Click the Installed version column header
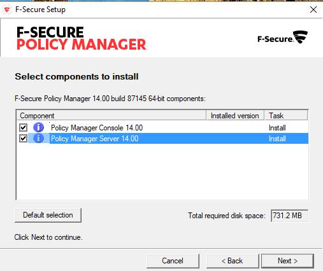This screenshot has width=323, height=271. 235,116
